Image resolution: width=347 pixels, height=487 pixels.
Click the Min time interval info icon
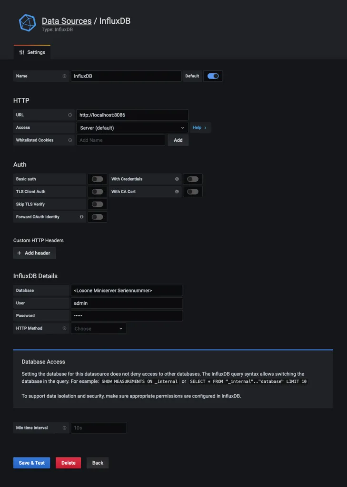coord(64,428)
